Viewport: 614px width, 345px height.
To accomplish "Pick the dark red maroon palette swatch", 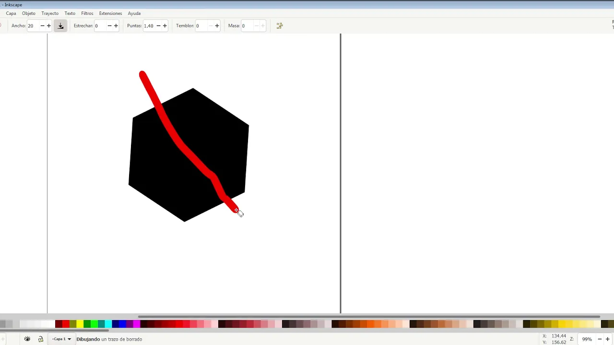I will [x=59, y=324].
